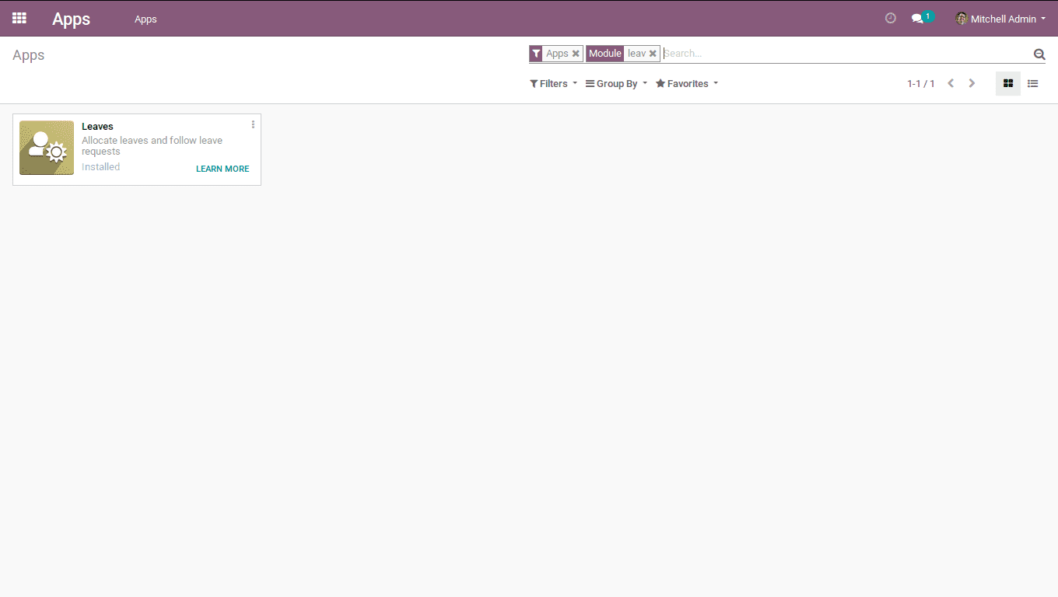Click Learn More on Leaves card
The width and height of the screenshot is (1058, 597).
(x=222, y=169)
